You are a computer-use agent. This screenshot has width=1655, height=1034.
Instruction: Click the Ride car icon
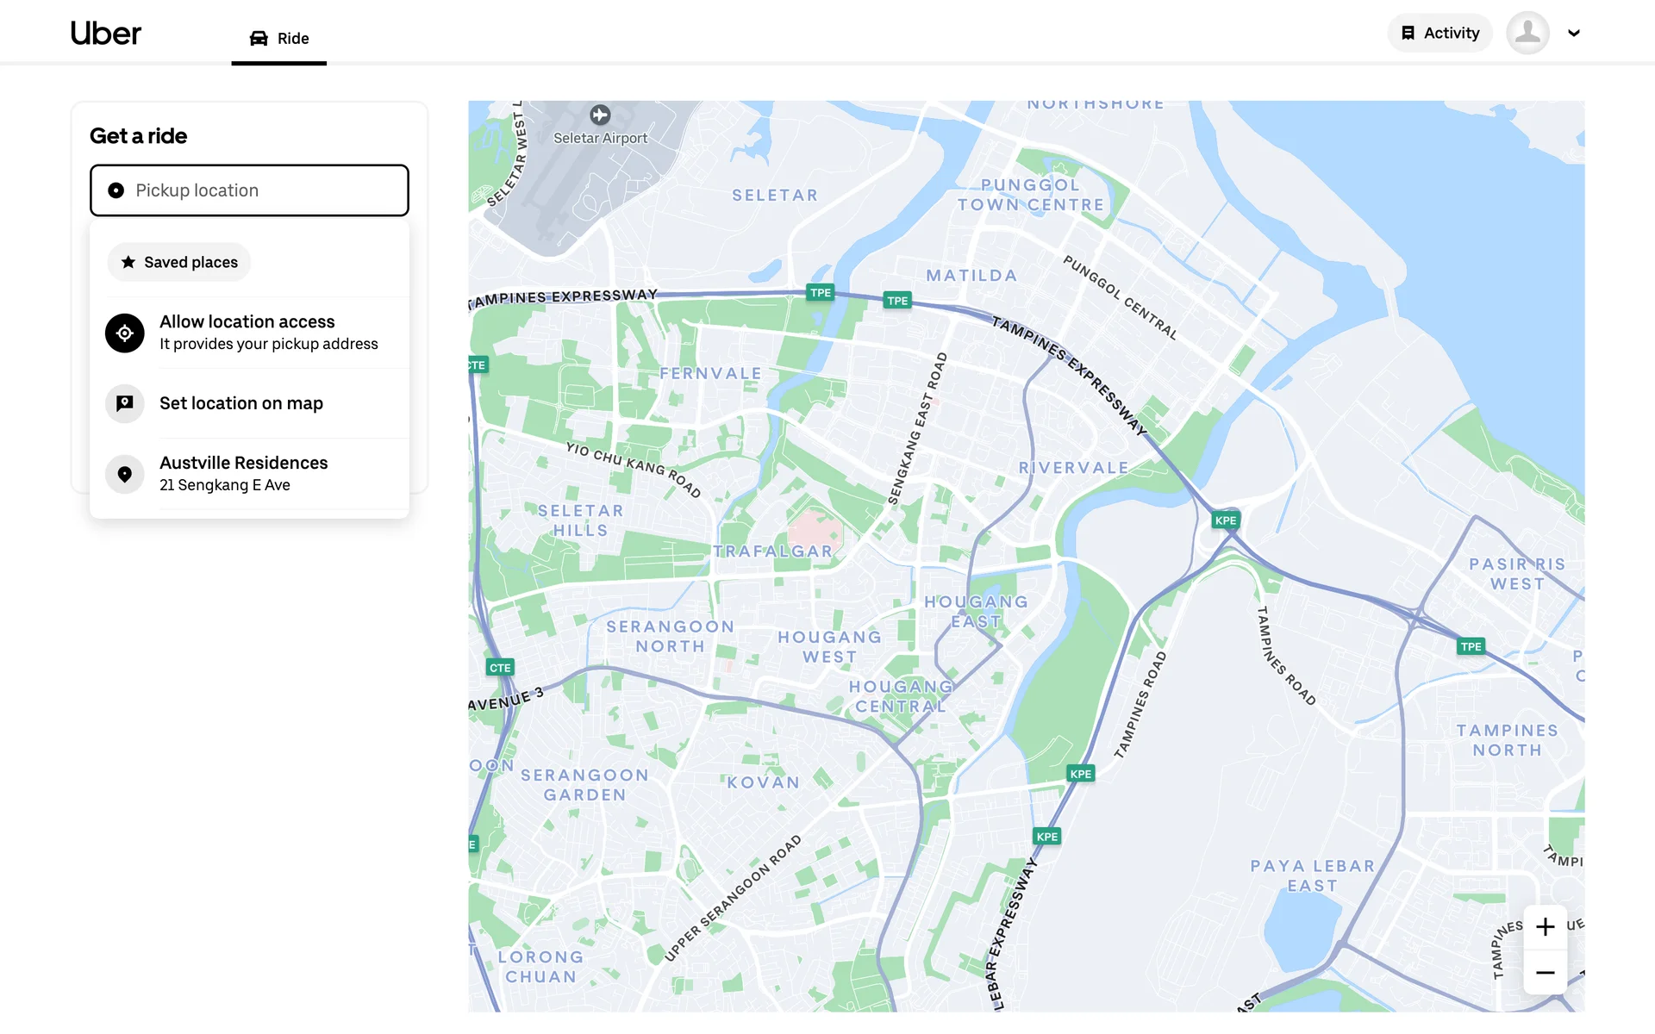[259, 38]
